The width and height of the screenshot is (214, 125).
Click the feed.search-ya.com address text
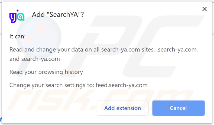click(122, 85)
